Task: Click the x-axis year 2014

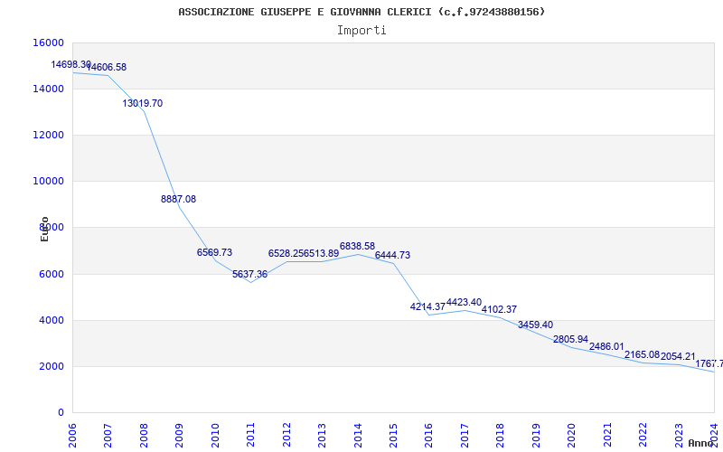Action: [x=358, y=435]
